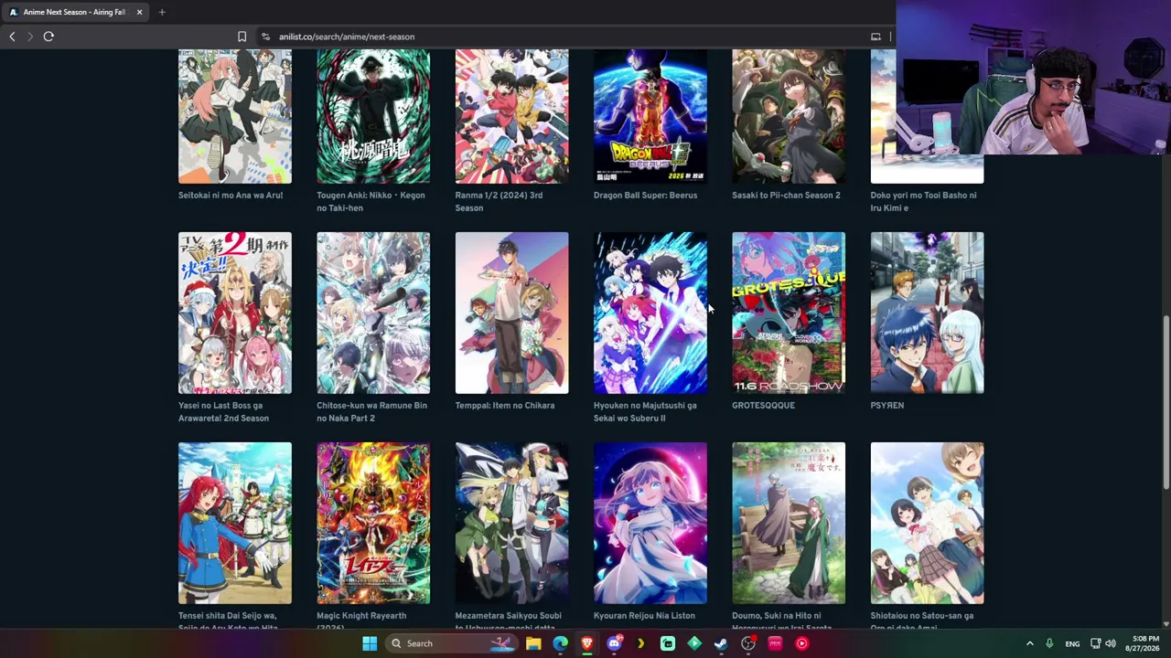Open Magic Knight Rayearth cover image
This screenshot has width=1171, height=658.
pyautogui.click(x=373, y=523)
